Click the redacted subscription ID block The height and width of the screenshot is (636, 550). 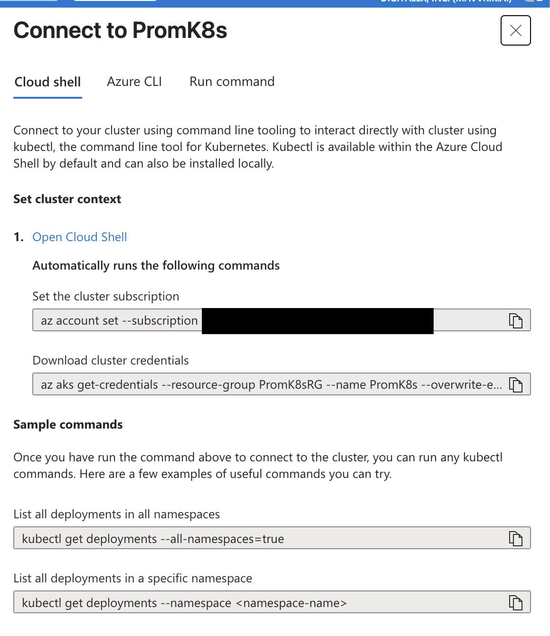(317, 321)
